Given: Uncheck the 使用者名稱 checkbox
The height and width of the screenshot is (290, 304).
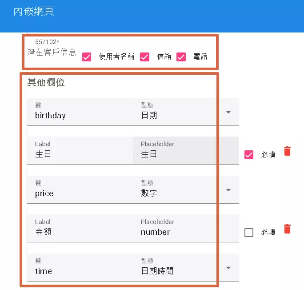Looking at the screenshot, I should 87,57.
